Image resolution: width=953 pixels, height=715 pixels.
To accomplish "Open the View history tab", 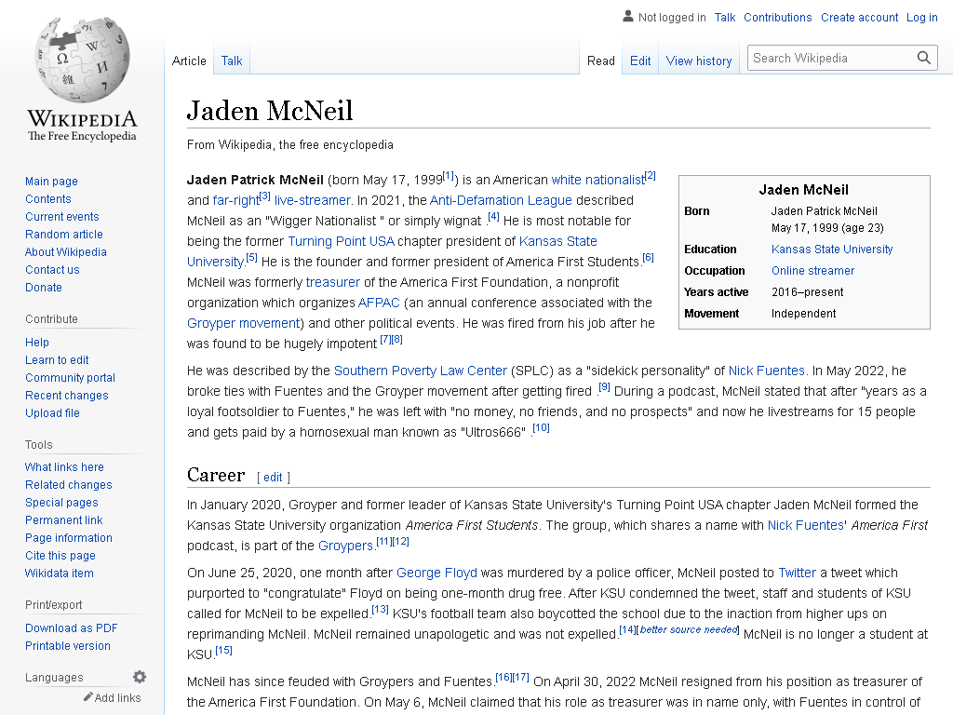I will point(699,61).
